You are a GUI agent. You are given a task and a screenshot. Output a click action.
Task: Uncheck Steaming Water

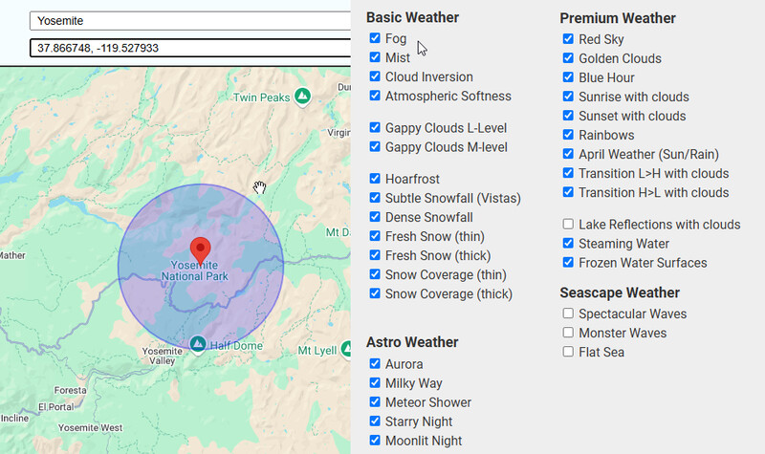[x=568, y=243]
